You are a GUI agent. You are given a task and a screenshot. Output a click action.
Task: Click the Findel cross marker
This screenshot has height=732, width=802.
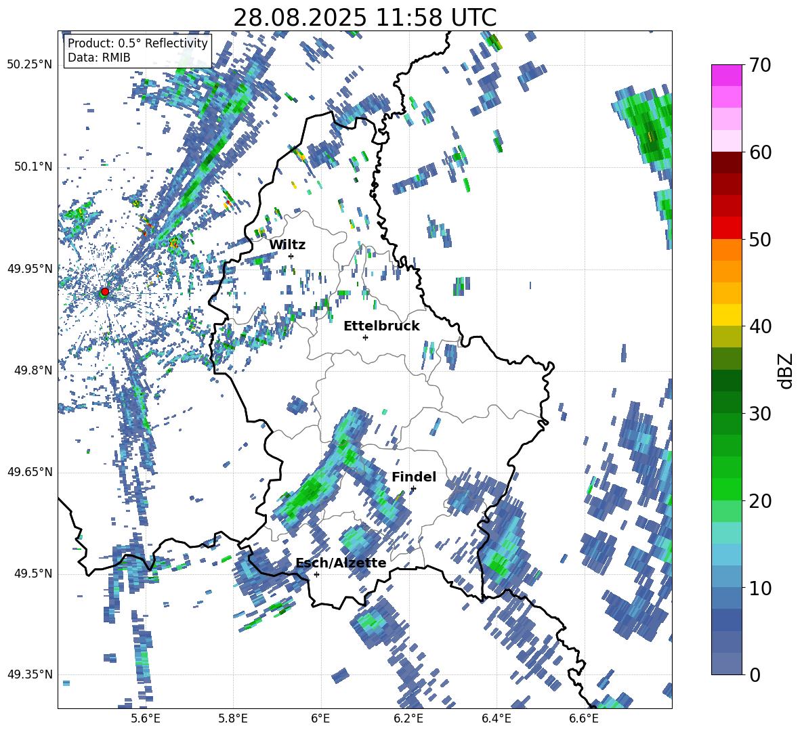coord(413,489)
